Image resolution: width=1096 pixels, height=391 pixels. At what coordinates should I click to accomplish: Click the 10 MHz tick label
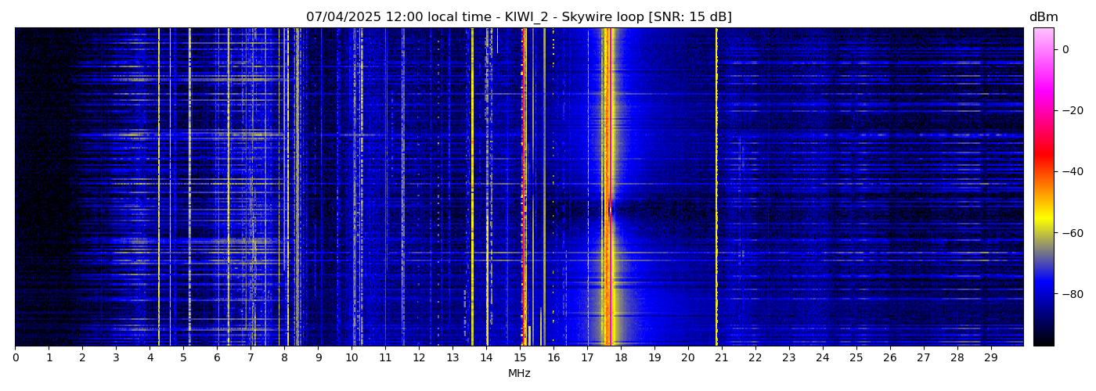[352, 357]
